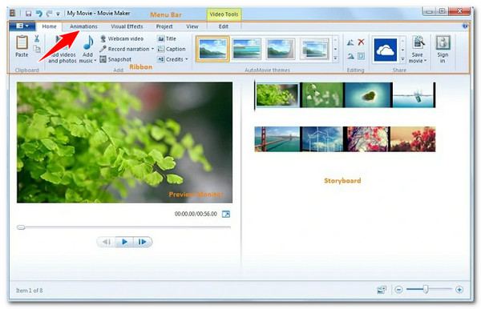481x309 pixels.
Task: Select white flowers clip in storyboard
Action: click(x=322, y=95)
